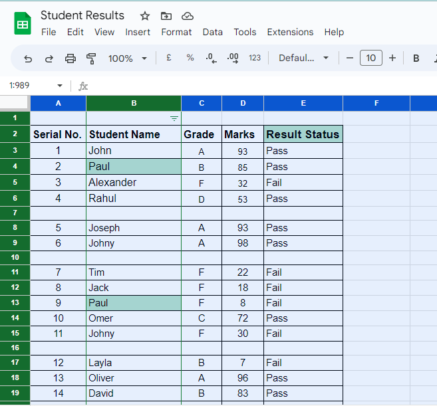The image size is (437, 406).
Task: Open the name box dropdown arrow
Action: point(60,86)
